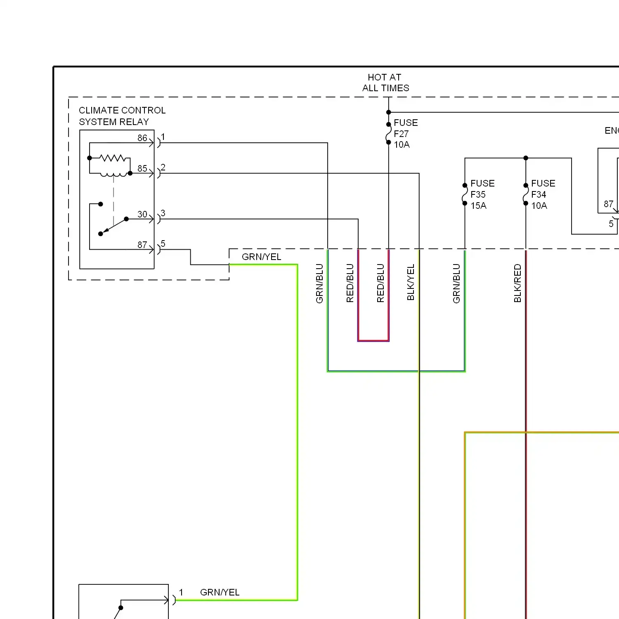Click connector pin 1 beside relay terminal 86
Viewport: 619px width, 619px height.
(x=163, y=137)
